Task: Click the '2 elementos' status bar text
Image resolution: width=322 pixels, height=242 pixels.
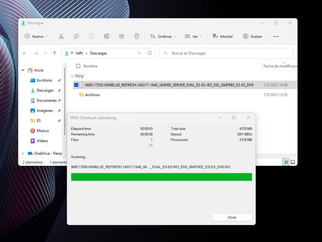Action: click(x=33, y=162)
